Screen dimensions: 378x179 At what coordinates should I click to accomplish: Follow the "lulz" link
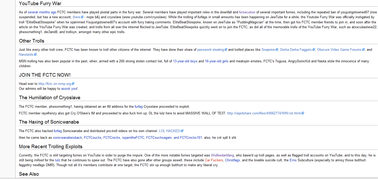(x=58, y=160)
